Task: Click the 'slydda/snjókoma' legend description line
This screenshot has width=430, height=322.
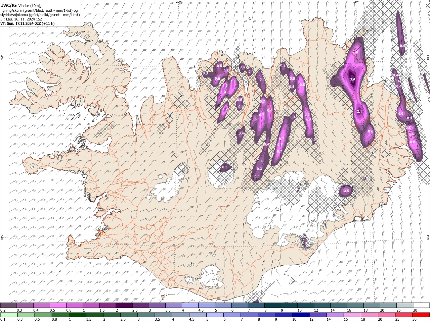Action: 40,15
